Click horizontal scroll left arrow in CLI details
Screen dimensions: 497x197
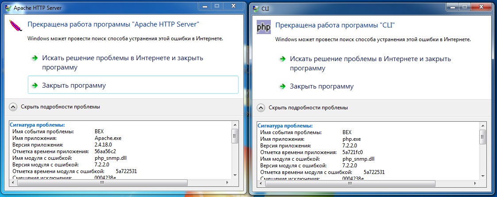(261, 184)
